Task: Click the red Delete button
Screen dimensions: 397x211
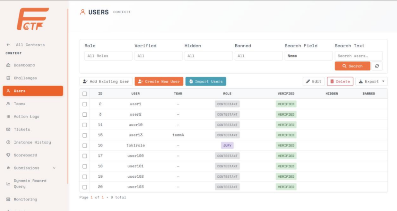Action: pyautogui.click(x=340, y=81)
